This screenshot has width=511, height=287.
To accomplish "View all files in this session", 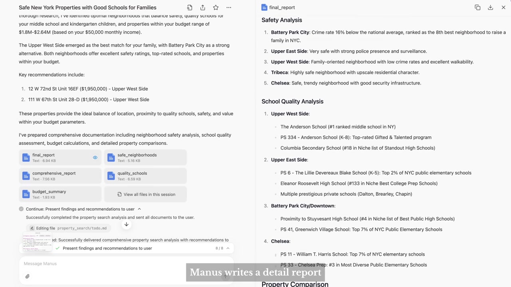I will click(x=145, y=194).
